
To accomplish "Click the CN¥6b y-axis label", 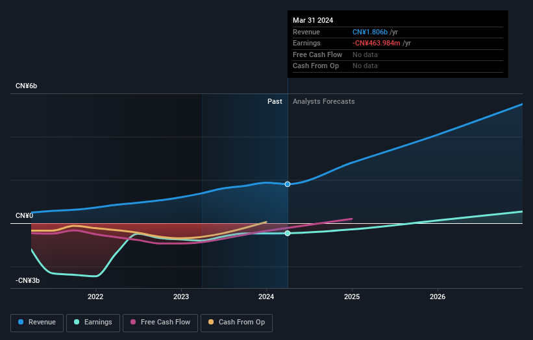I will pyautogui.click(x=26, y=86).
